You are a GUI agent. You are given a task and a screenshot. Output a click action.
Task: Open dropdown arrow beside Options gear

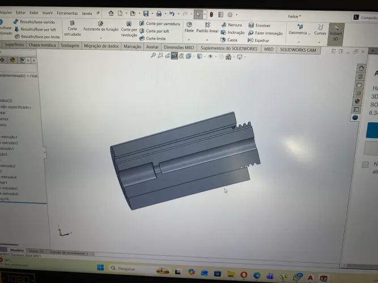click(236, 15)
